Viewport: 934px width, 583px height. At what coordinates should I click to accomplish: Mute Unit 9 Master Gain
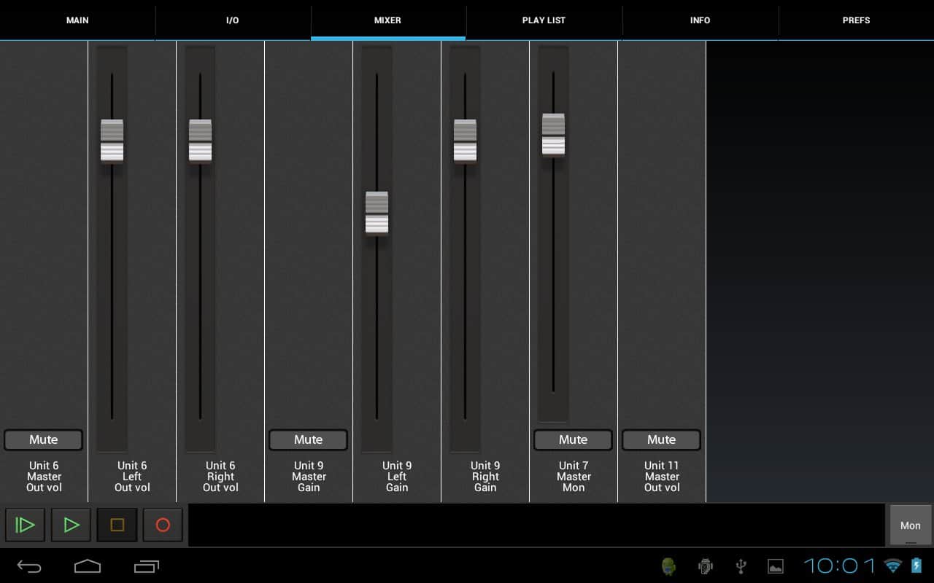(308, 439)
